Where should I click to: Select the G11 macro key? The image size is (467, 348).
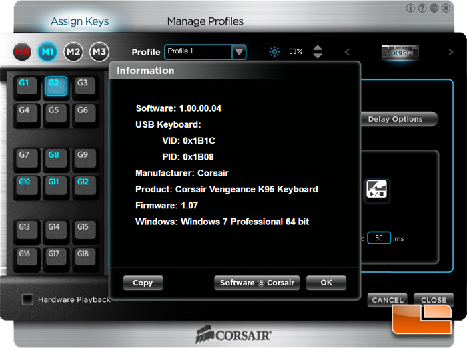[x=56, y=185]
